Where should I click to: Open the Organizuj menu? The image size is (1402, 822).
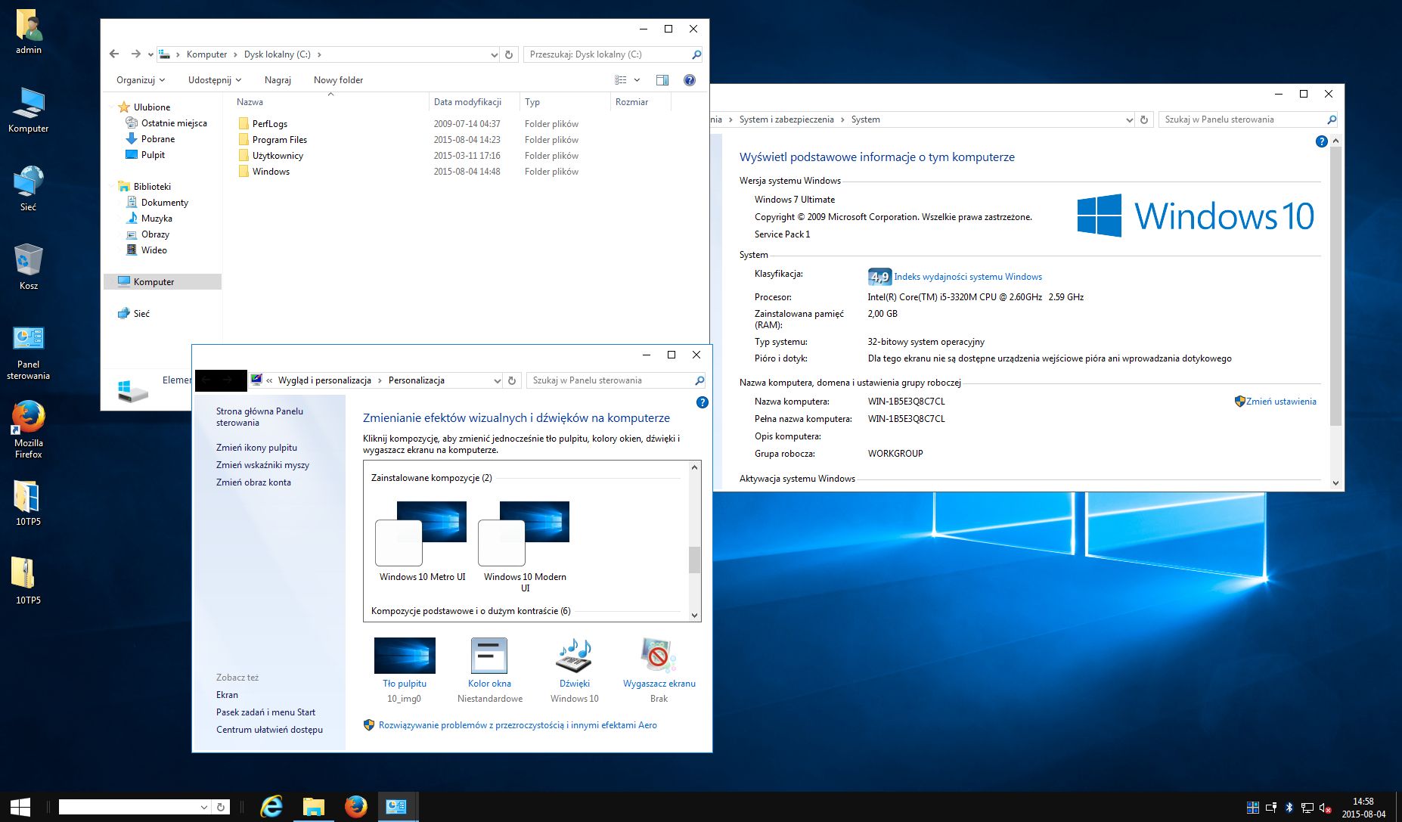[x=138, y=80]
